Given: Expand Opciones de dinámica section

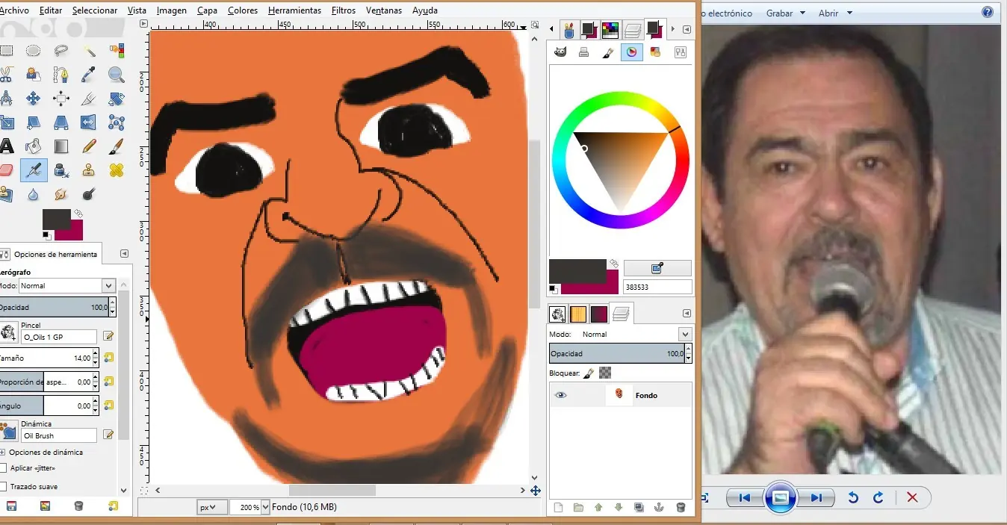Looking at the screenshot, I should [4, 453].
